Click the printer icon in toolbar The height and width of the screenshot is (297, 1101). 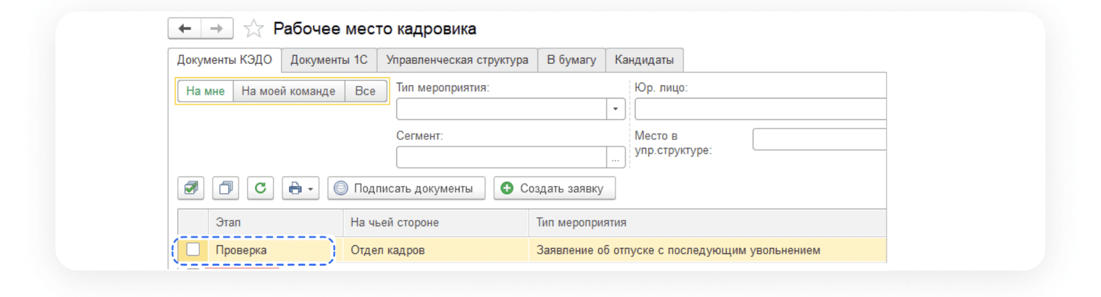pyautogui.click(x=296, y=188)
